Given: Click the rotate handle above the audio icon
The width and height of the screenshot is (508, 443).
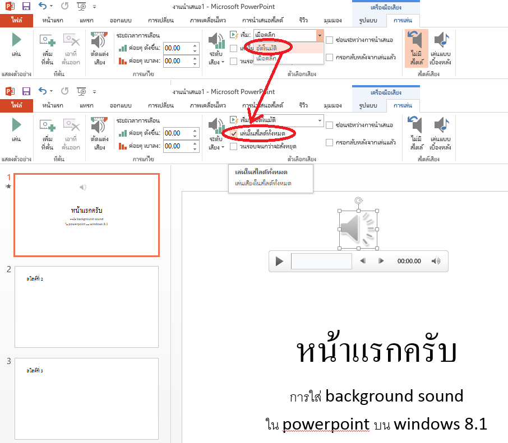Looking at the screenshot, I should [x=358, y=200].
